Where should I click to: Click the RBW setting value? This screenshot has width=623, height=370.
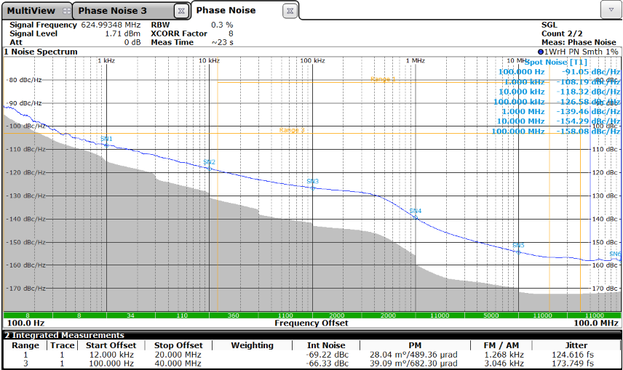click(x=217, y=25)
